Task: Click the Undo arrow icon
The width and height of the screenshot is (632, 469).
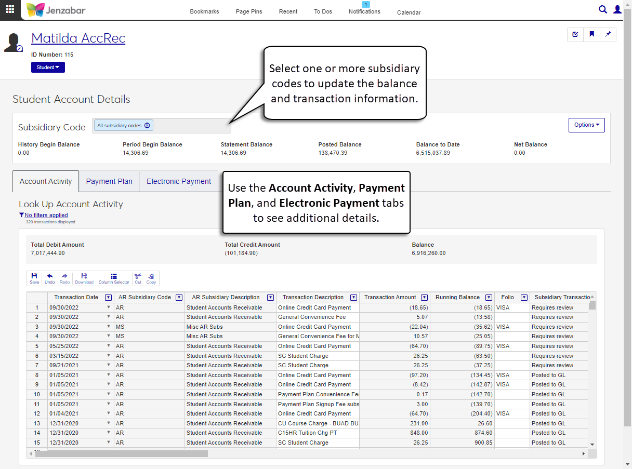Action: coord(50,278)
